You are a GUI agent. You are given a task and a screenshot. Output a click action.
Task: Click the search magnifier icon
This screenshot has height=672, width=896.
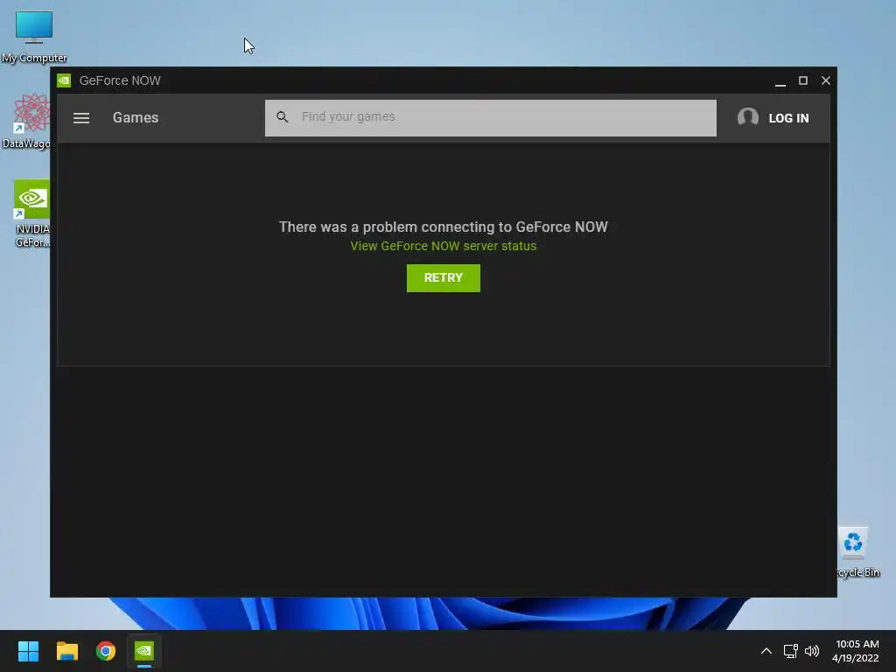(x=283, y=117)
